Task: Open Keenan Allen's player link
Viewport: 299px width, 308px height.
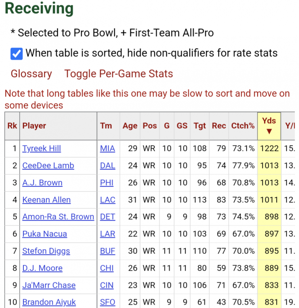Action: point(46,200)
